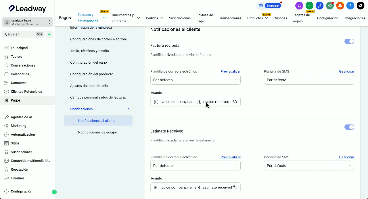Screen dimensions: 368x199
Task: Click the tag icon in Estimate received subject
Action: [x=235, y=187]
